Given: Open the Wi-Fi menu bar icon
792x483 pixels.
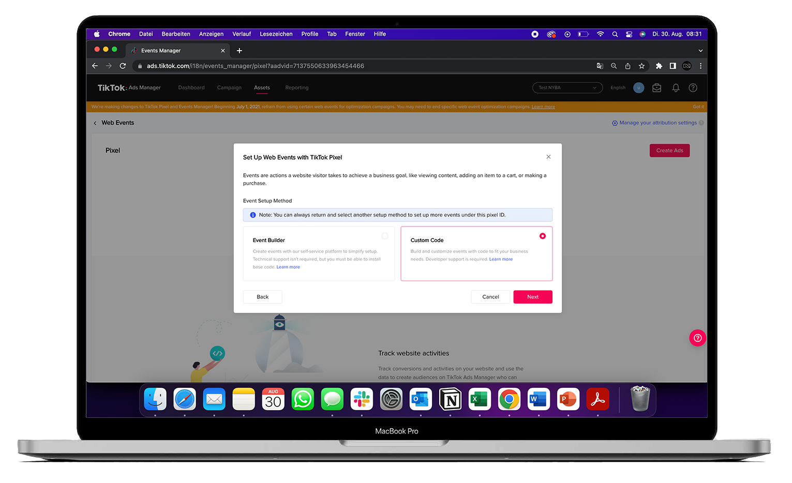Looking at the screenshot, I should [600, 34].
